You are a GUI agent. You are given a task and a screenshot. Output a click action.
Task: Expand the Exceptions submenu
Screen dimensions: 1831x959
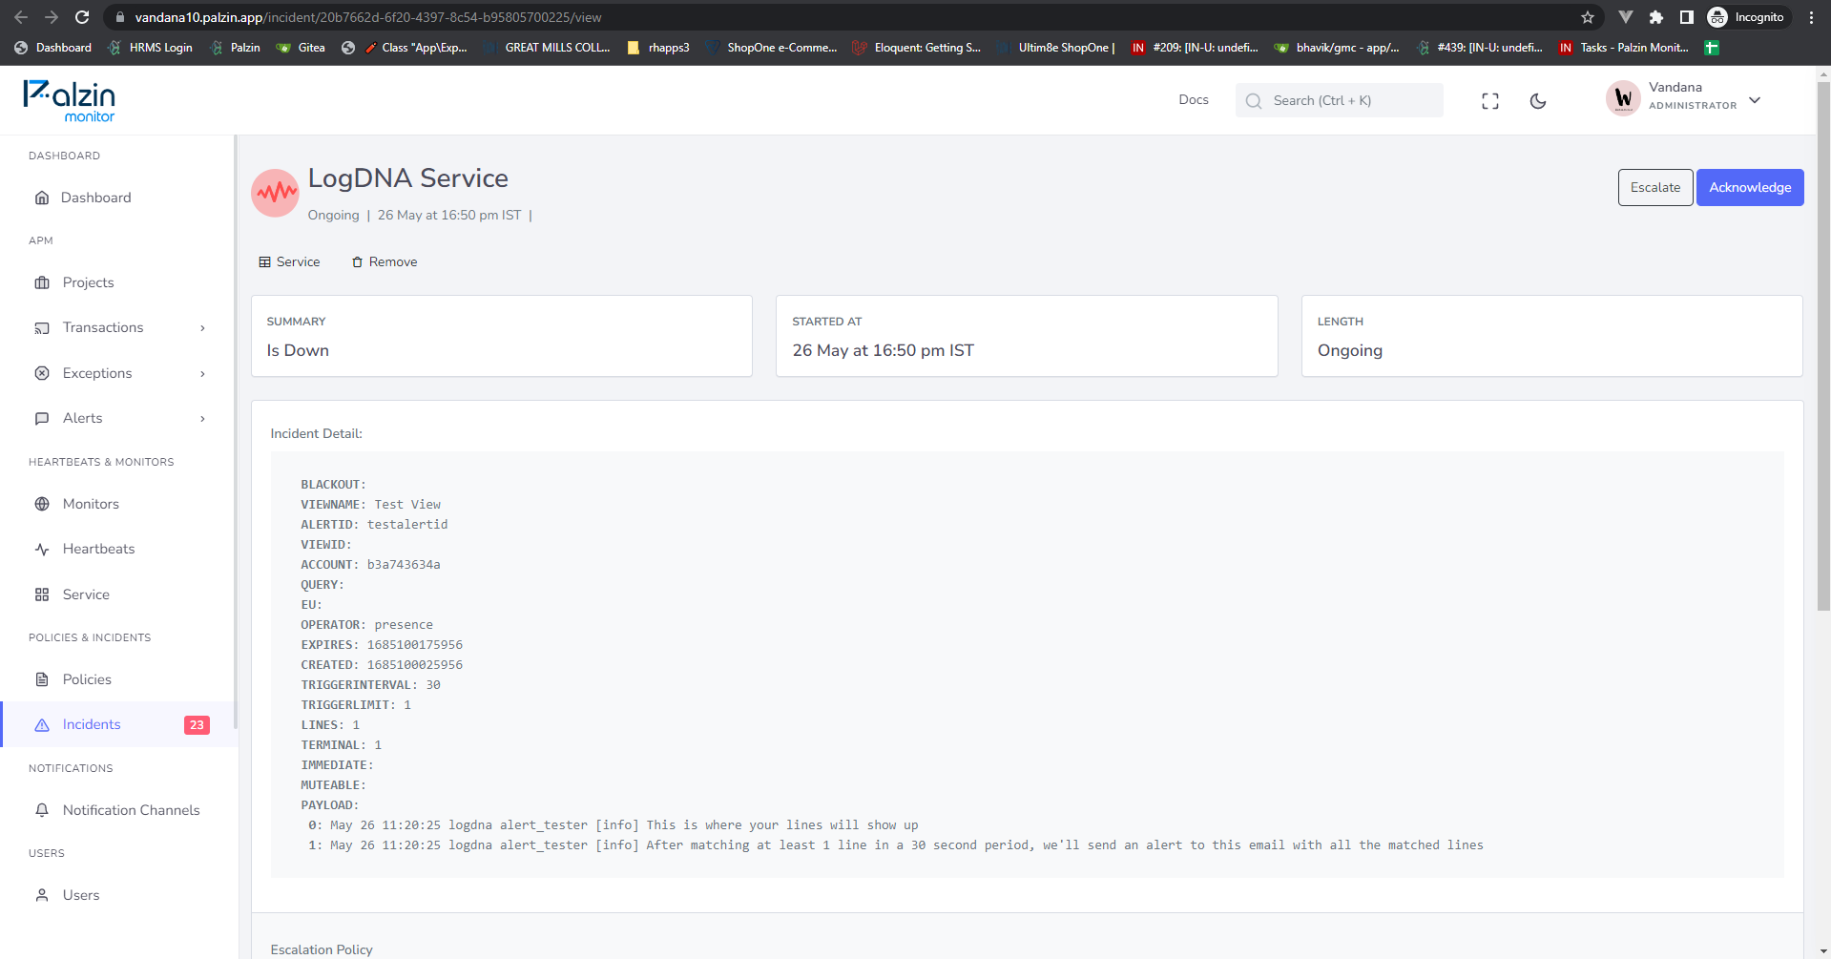click(202, 374)
